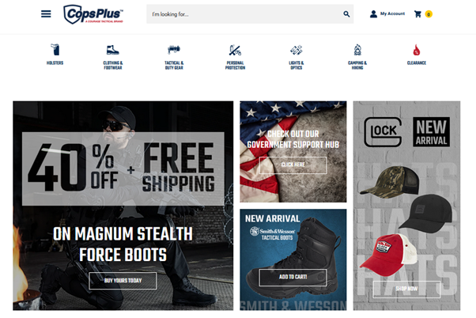Select the Personal Protection icon

pyautogui.click(x=235, y=50)
